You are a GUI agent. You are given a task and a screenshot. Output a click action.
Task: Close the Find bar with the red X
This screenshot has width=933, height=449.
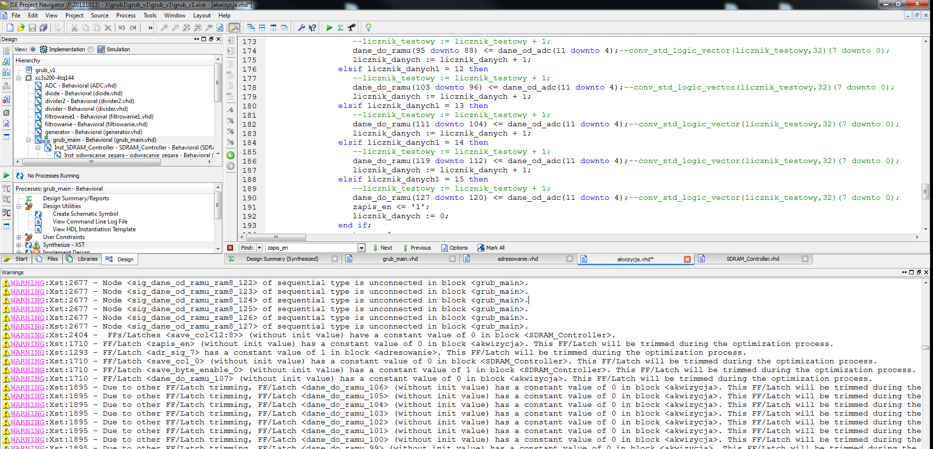coord(230,248)
